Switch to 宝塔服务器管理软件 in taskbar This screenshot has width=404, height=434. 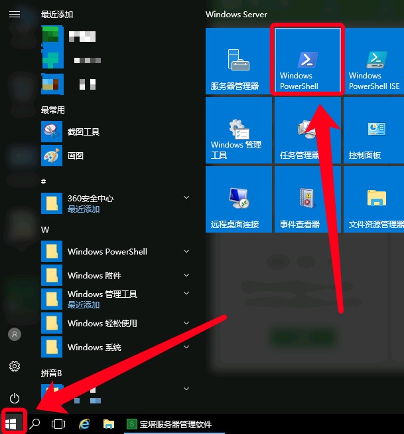[174, 424]
